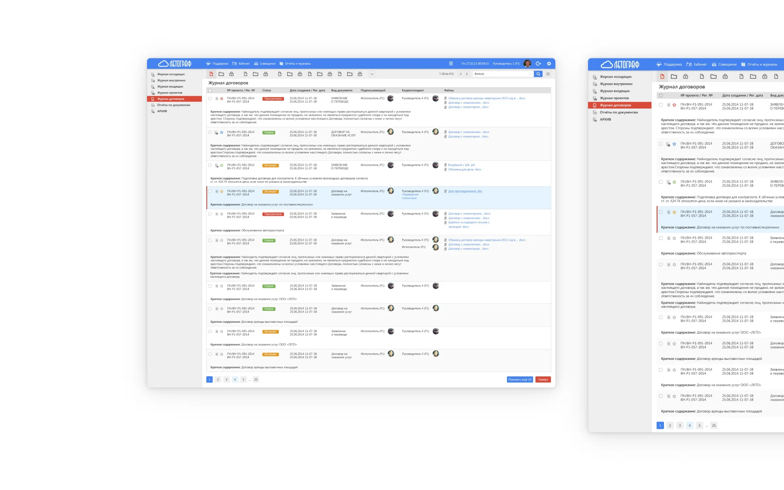The image size is (784, 490).
Task: Open Отчёты и журналы in main window
Action: [x=295, y=64]
